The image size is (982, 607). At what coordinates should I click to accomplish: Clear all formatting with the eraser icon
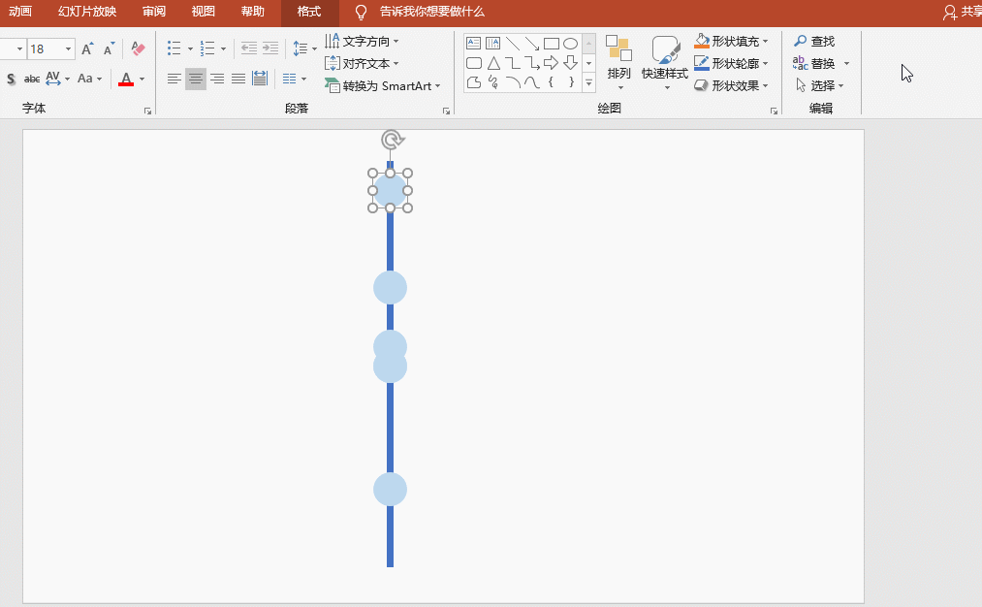coord(138,48)
